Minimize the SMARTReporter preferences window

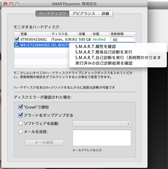tap(11, 4)
